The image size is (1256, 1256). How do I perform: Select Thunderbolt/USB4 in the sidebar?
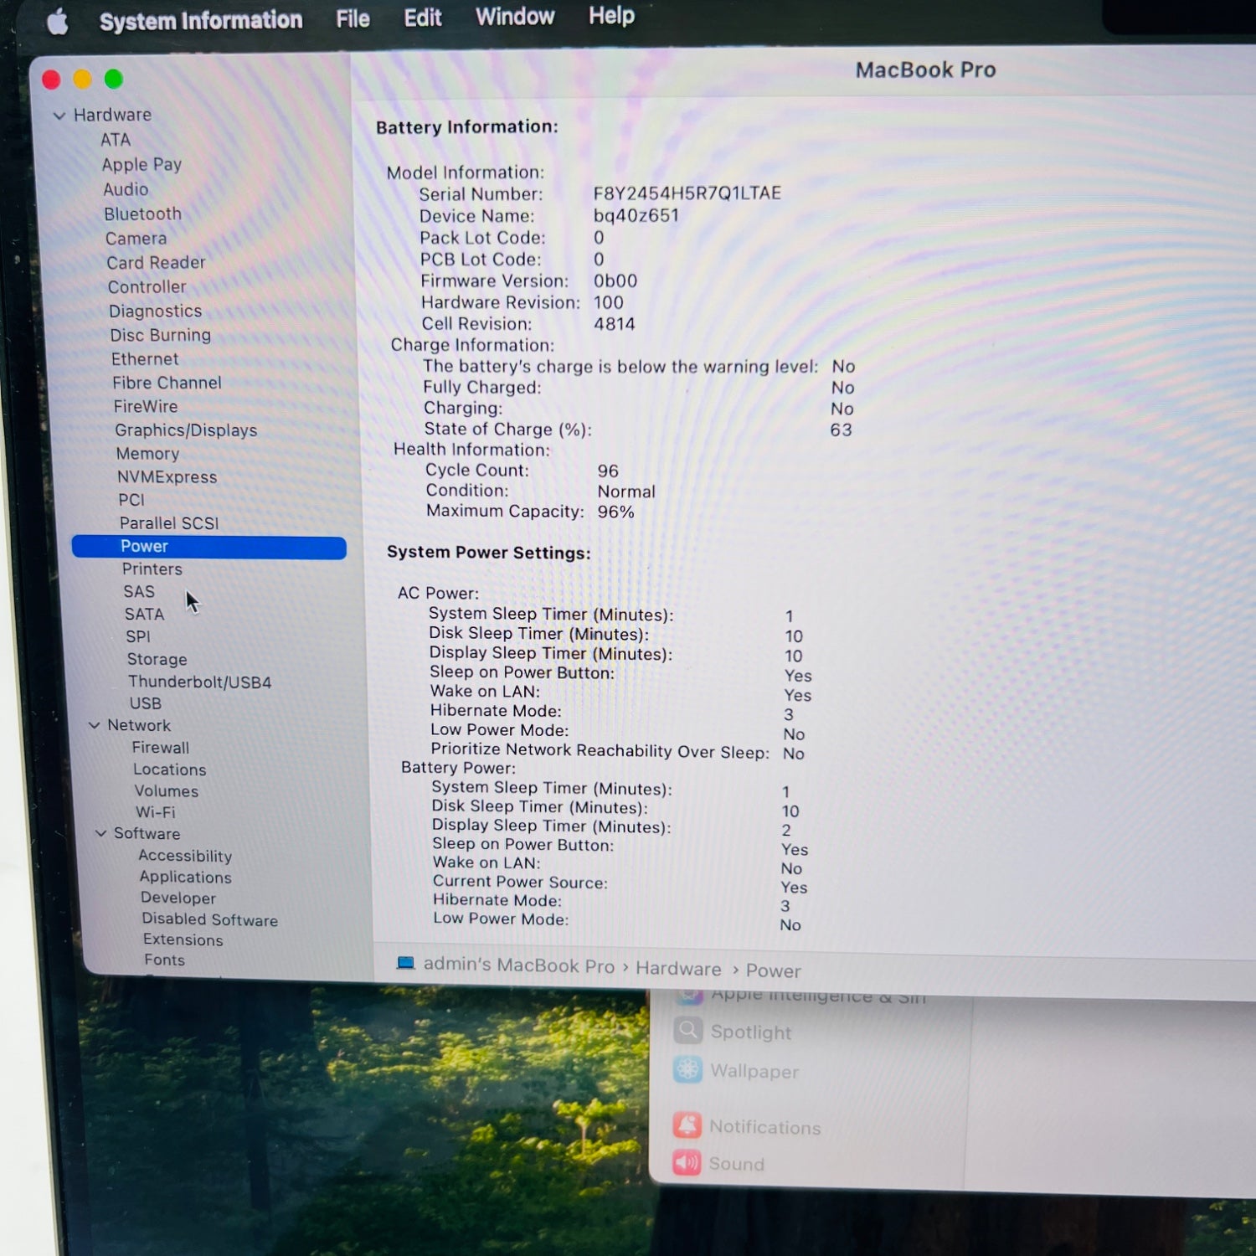(x=199, y=682)
